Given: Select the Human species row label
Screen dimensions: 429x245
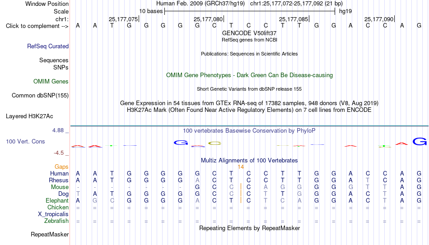Looking at the screenshot, I should (59, 174).
